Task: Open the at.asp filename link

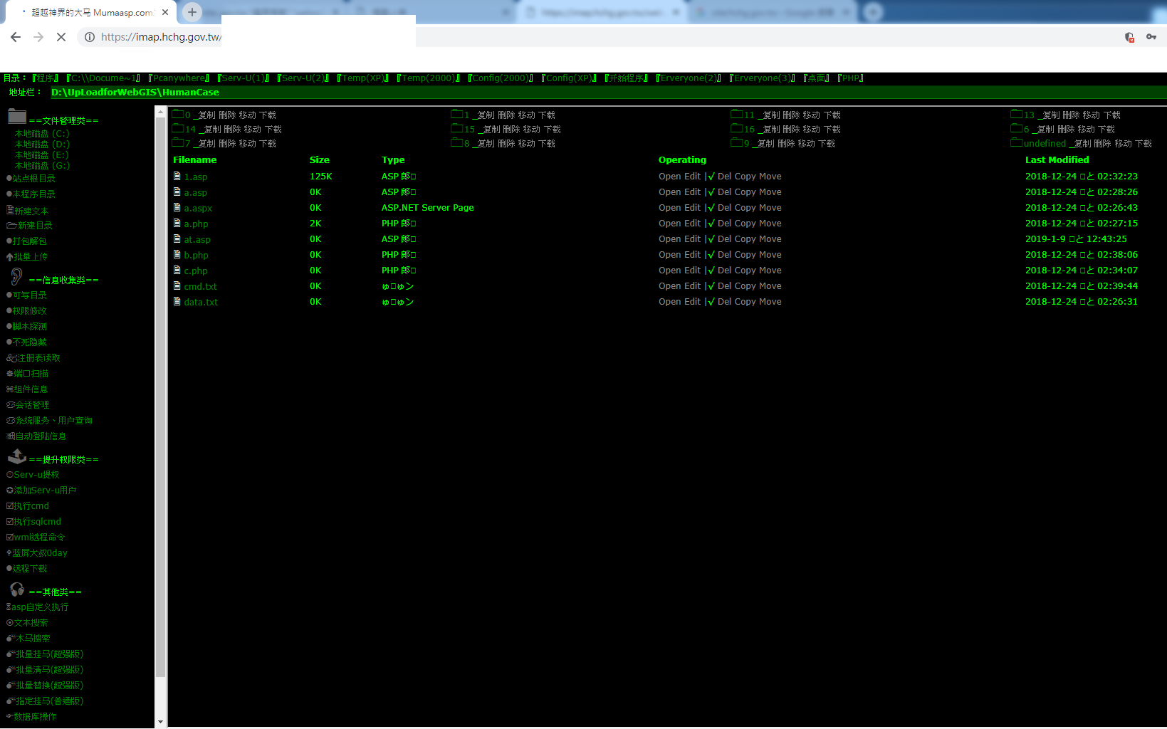Action: pyautogui.click(x=197, y=239)
